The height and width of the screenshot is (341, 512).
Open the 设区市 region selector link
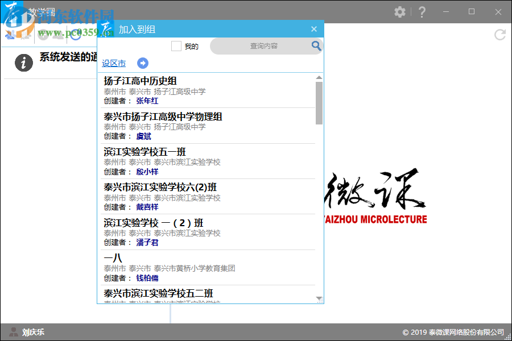(113, 63)
